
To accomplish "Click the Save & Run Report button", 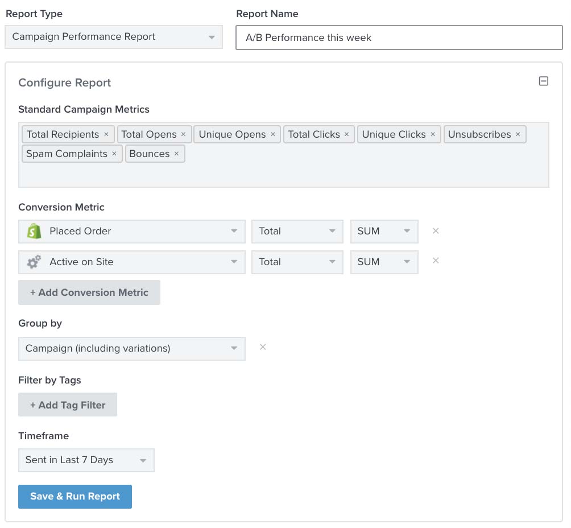I will tap(75, 497).
